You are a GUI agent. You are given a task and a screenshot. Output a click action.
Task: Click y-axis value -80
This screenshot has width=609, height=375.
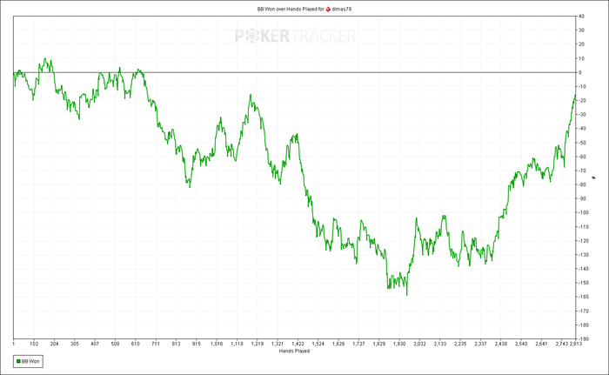click(582, 184)
